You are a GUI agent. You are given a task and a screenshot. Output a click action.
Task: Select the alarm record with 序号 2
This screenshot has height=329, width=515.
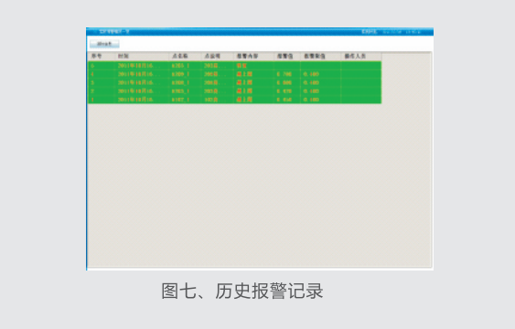tap(234, 91)
